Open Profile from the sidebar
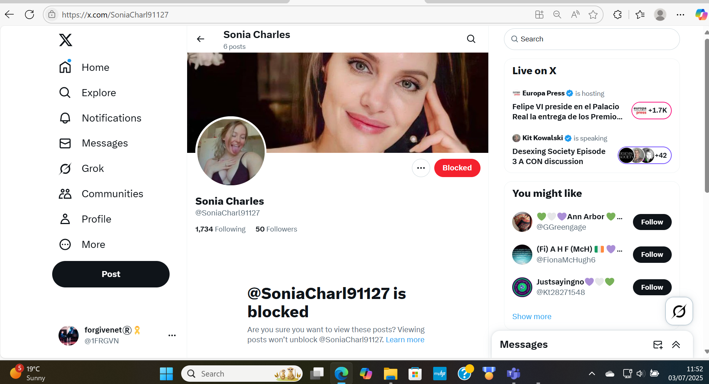Image resolution: width=709 pixels, height=384 pixels. (85, 219)
